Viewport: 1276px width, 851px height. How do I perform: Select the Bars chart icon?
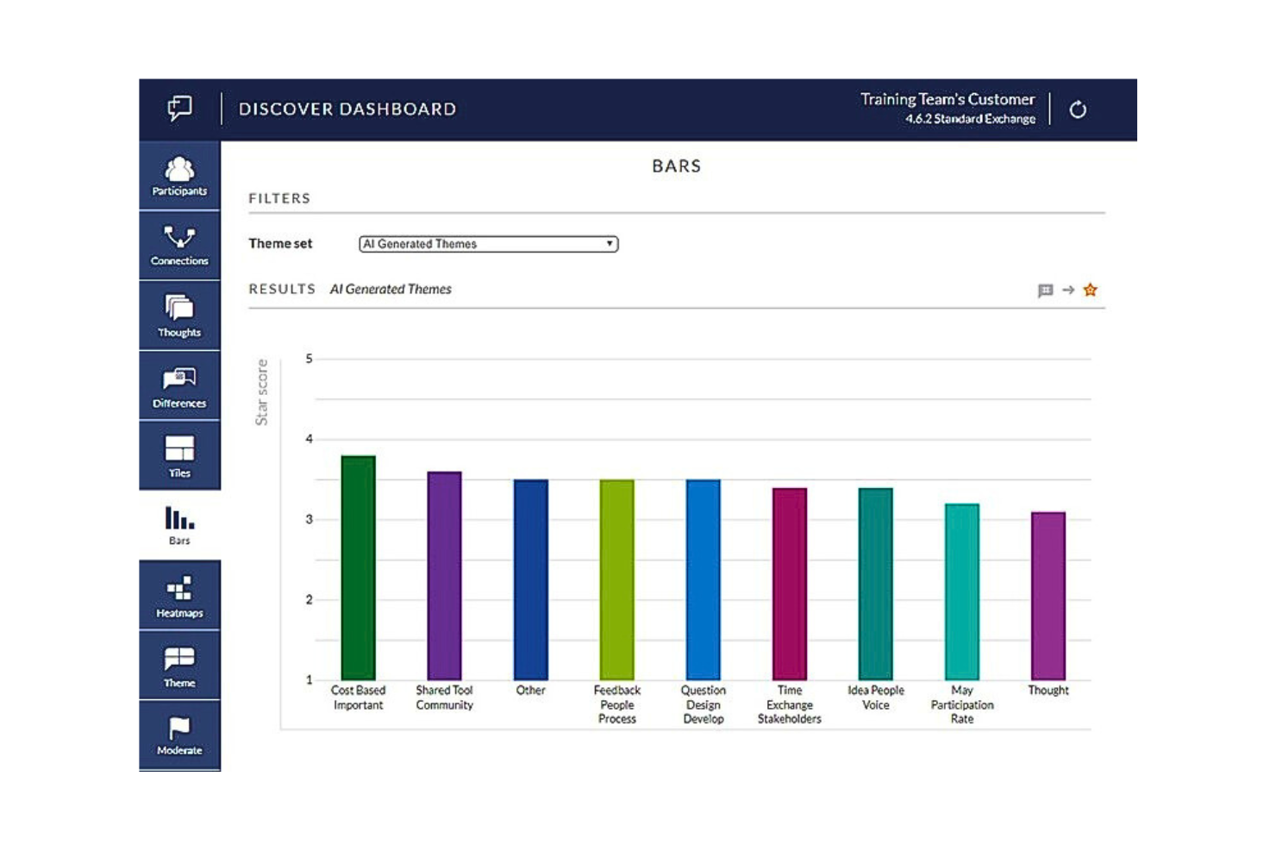178,522
